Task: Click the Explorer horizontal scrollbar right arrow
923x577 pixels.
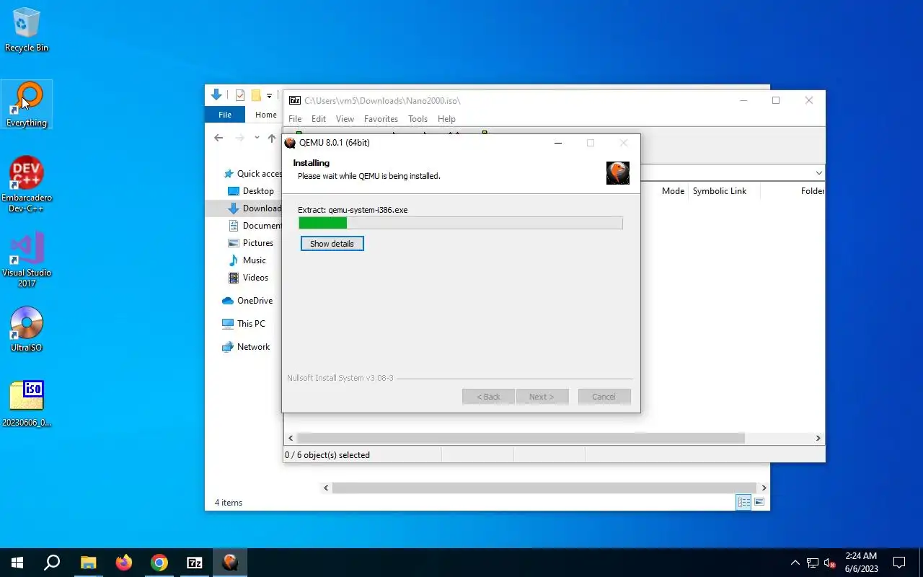Action: (764, 488)
